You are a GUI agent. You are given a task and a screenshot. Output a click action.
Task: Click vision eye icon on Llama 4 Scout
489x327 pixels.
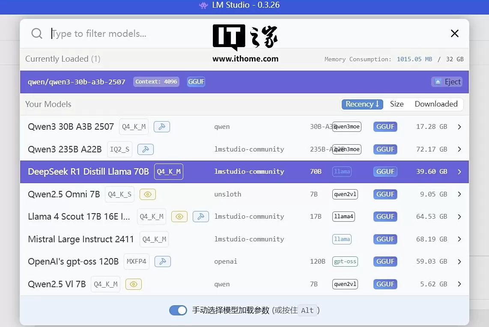tap(179, 217)
